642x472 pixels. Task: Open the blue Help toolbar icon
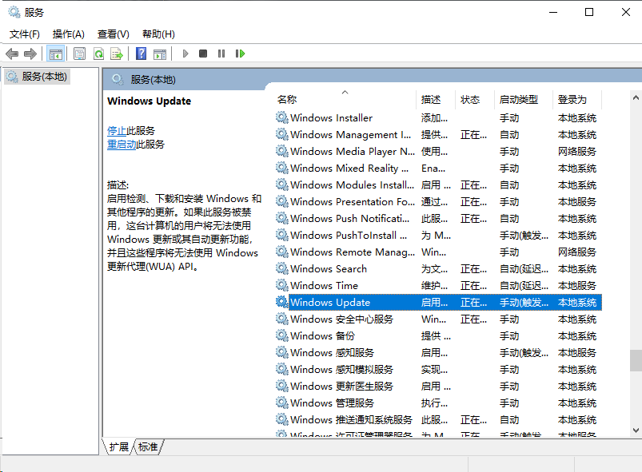(x=141, y=54)
